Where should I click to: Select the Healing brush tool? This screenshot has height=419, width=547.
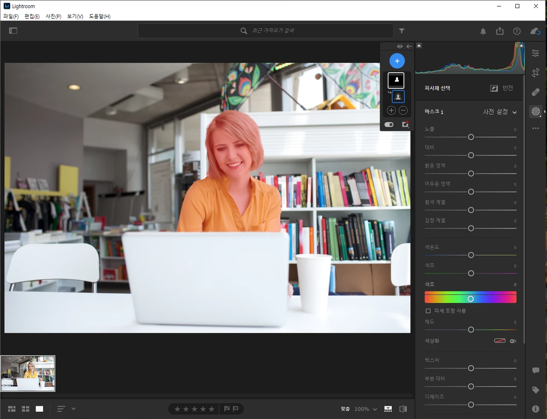pyautogui.click(x=535, y=92)
